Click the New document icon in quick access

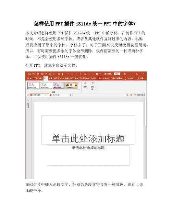(46, 74)
